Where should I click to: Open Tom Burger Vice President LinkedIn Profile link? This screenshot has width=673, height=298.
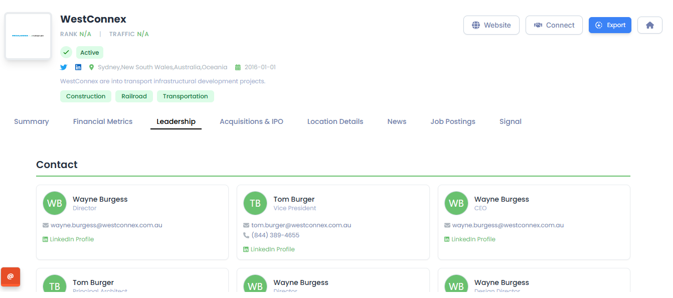coord(269,249)
